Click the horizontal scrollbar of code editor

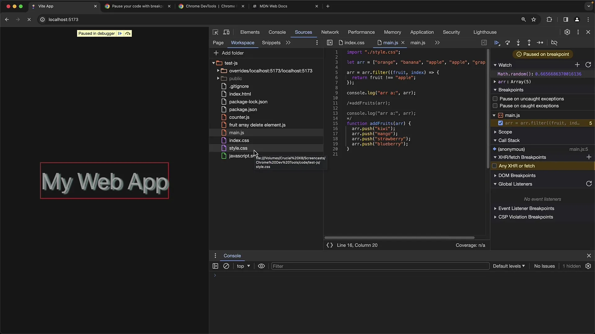pos(399,238)
